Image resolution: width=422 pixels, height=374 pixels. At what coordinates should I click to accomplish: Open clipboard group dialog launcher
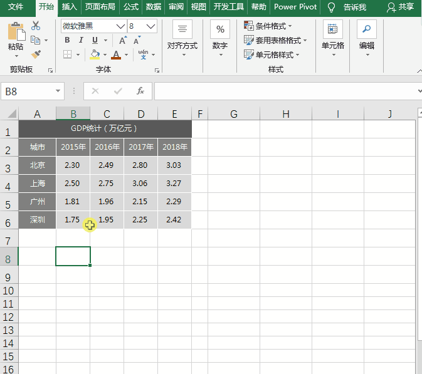point(50,70)
